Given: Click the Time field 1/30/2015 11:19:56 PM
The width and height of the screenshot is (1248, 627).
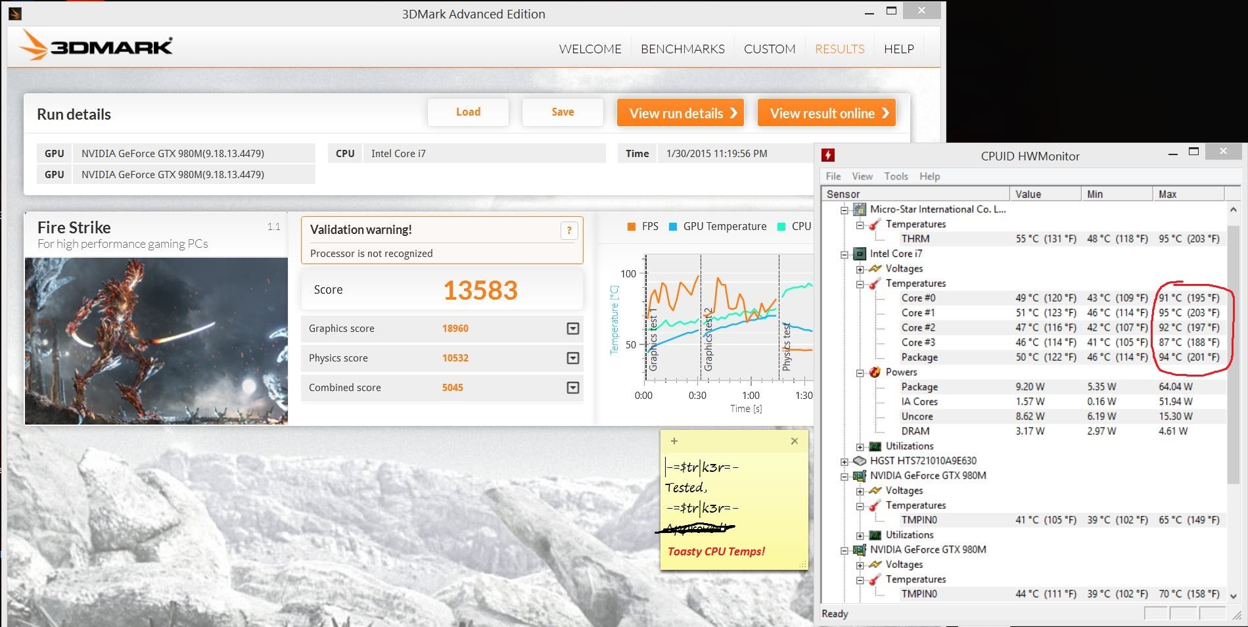Looking at the screenshot, I should point(735,153).
